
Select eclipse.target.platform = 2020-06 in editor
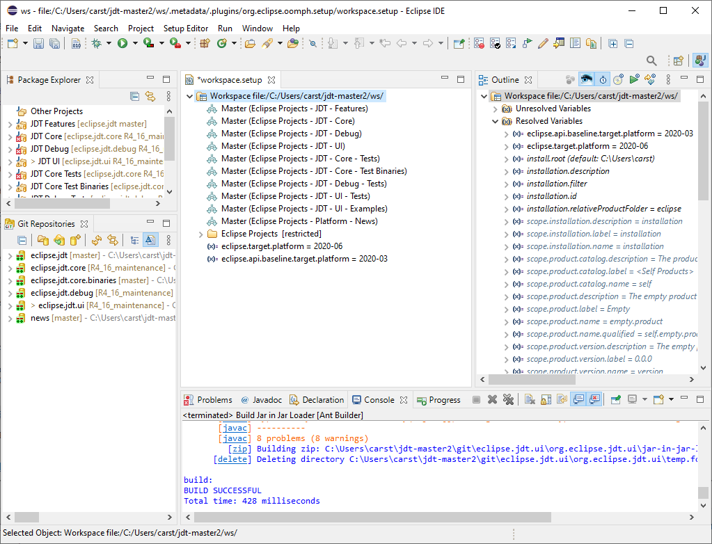(282, 246)
